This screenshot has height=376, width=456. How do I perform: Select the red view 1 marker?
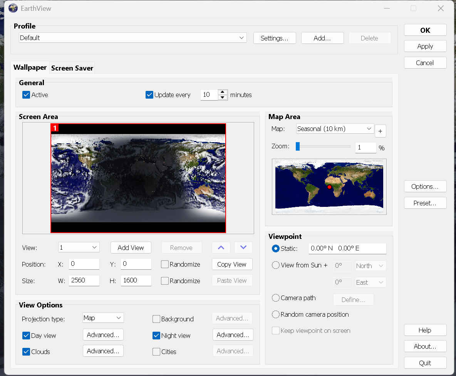pos(55,128)
